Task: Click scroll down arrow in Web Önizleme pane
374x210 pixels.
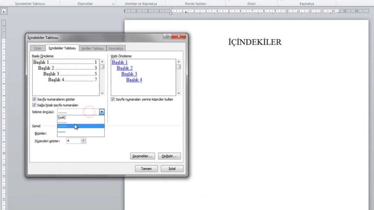Action: [x=179, y=93]
